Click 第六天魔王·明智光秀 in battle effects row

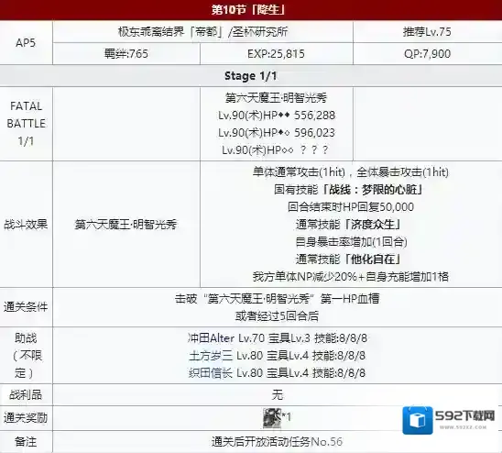(x=125, y=225)
